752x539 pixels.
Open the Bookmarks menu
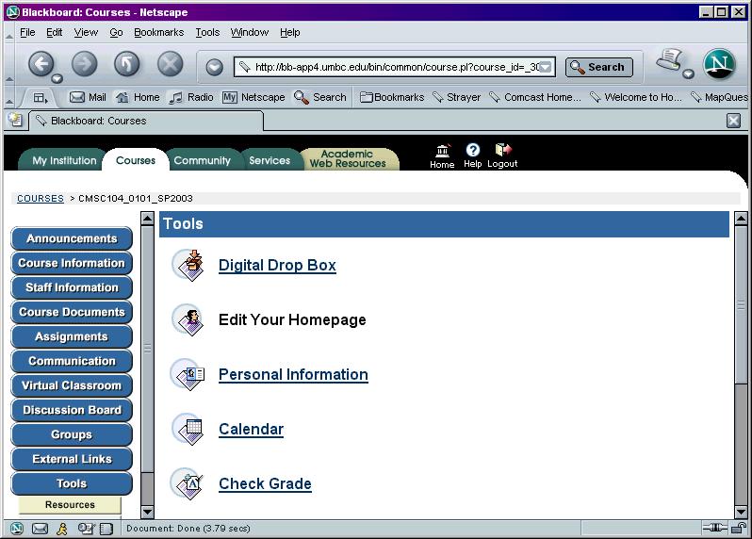(158, 33)
